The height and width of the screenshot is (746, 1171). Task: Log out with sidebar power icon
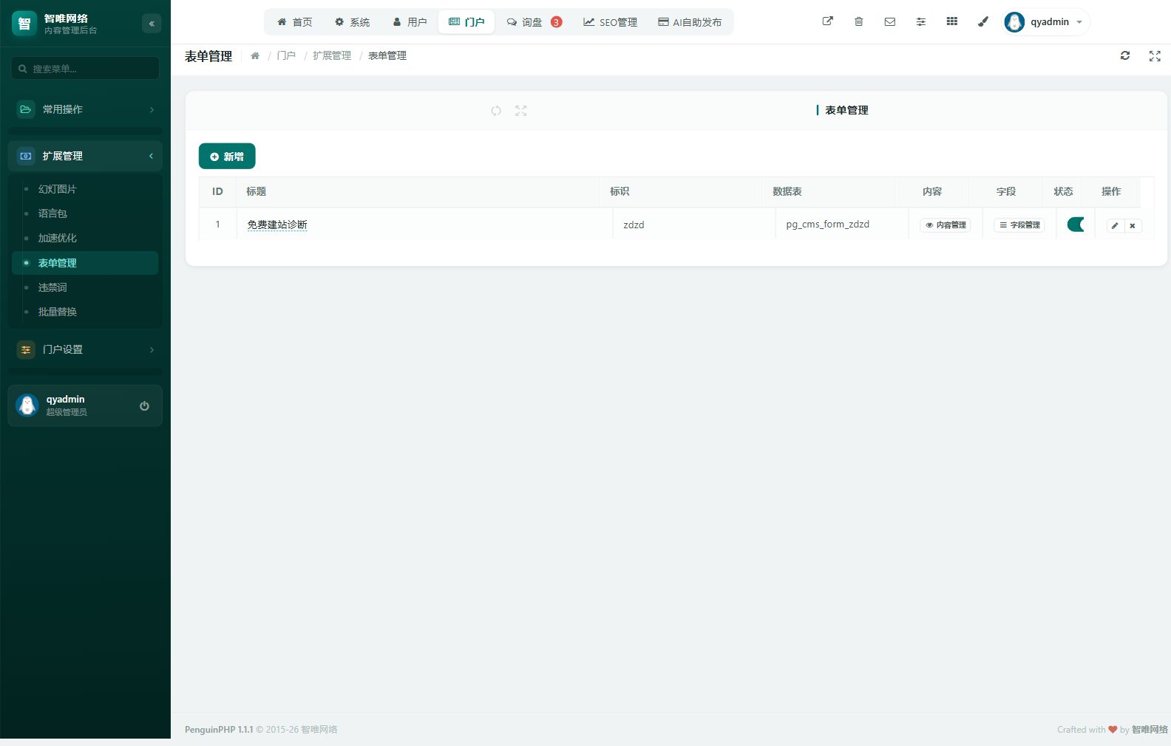pos(144,405)
